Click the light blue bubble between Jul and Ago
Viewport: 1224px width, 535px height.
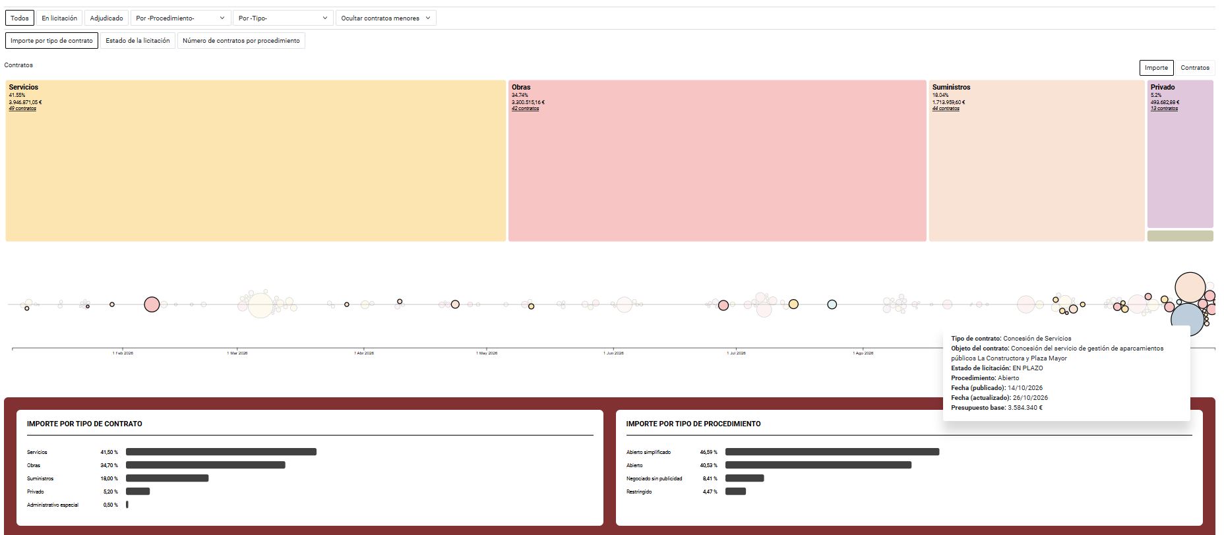tap(832, 304)
